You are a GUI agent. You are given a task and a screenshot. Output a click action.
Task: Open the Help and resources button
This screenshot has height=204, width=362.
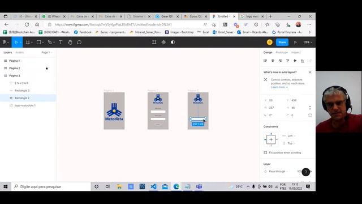coord(305,172)
